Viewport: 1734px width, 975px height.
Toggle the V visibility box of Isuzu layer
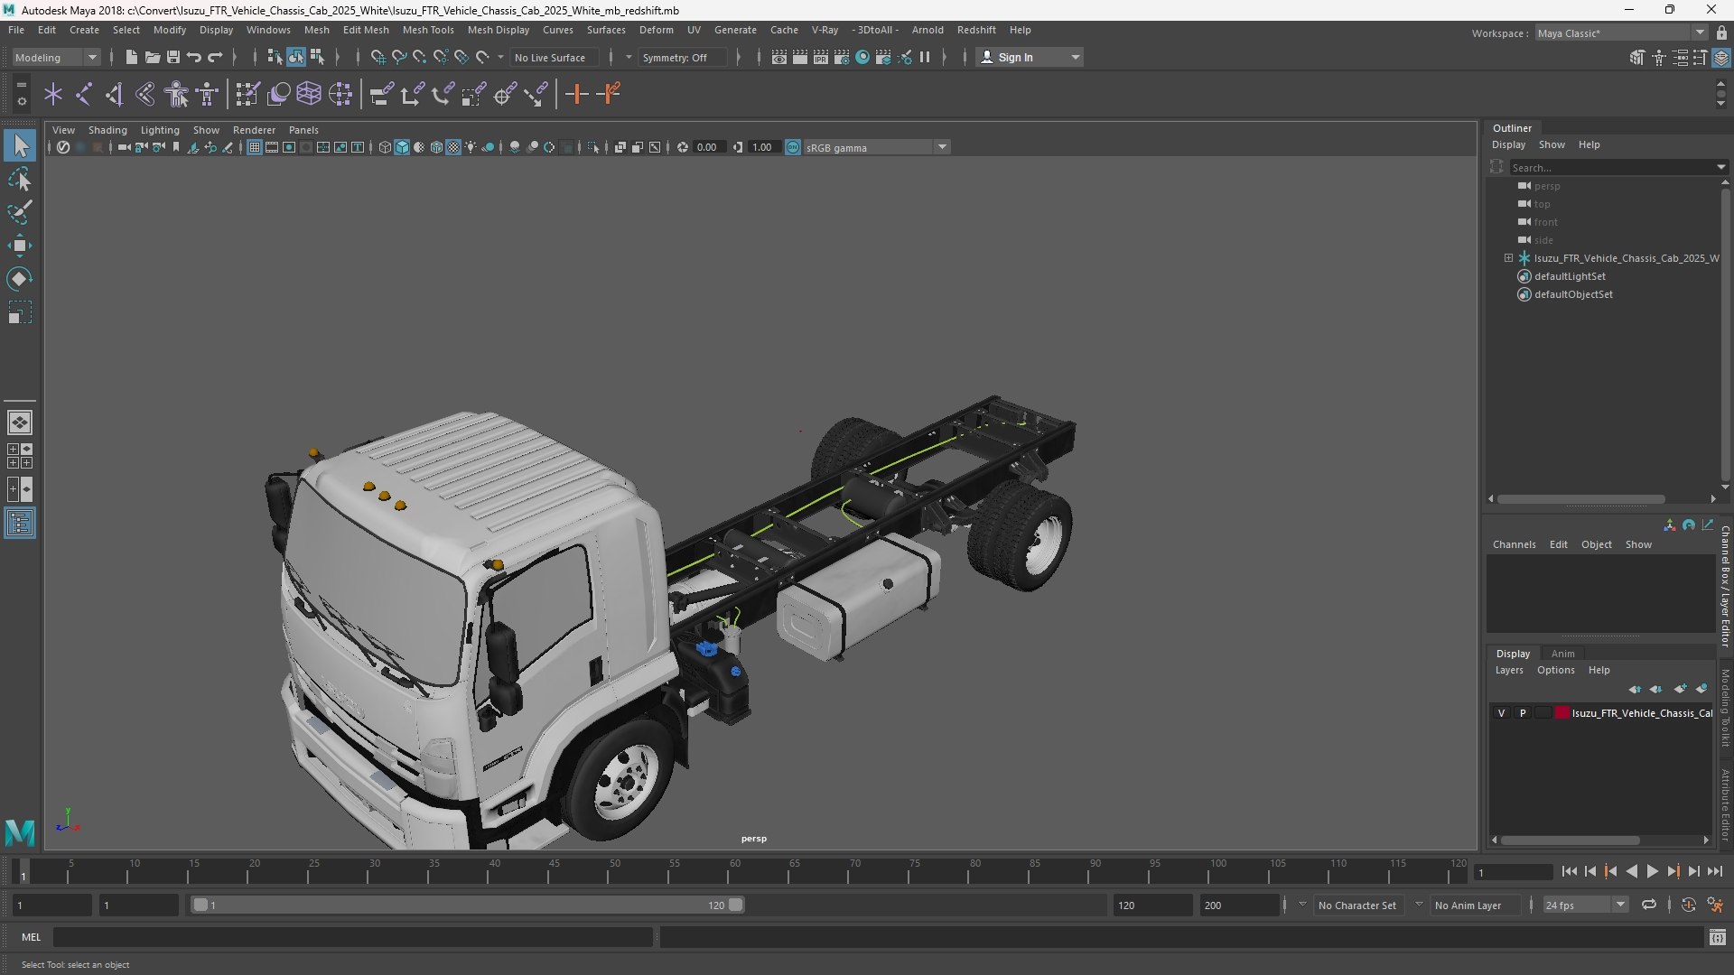[1501, 713]
